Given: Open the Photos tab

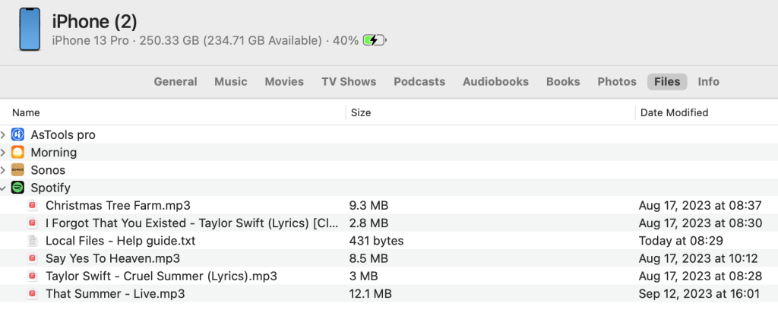Looking at the screenshot, I should [x=616, y=81].
